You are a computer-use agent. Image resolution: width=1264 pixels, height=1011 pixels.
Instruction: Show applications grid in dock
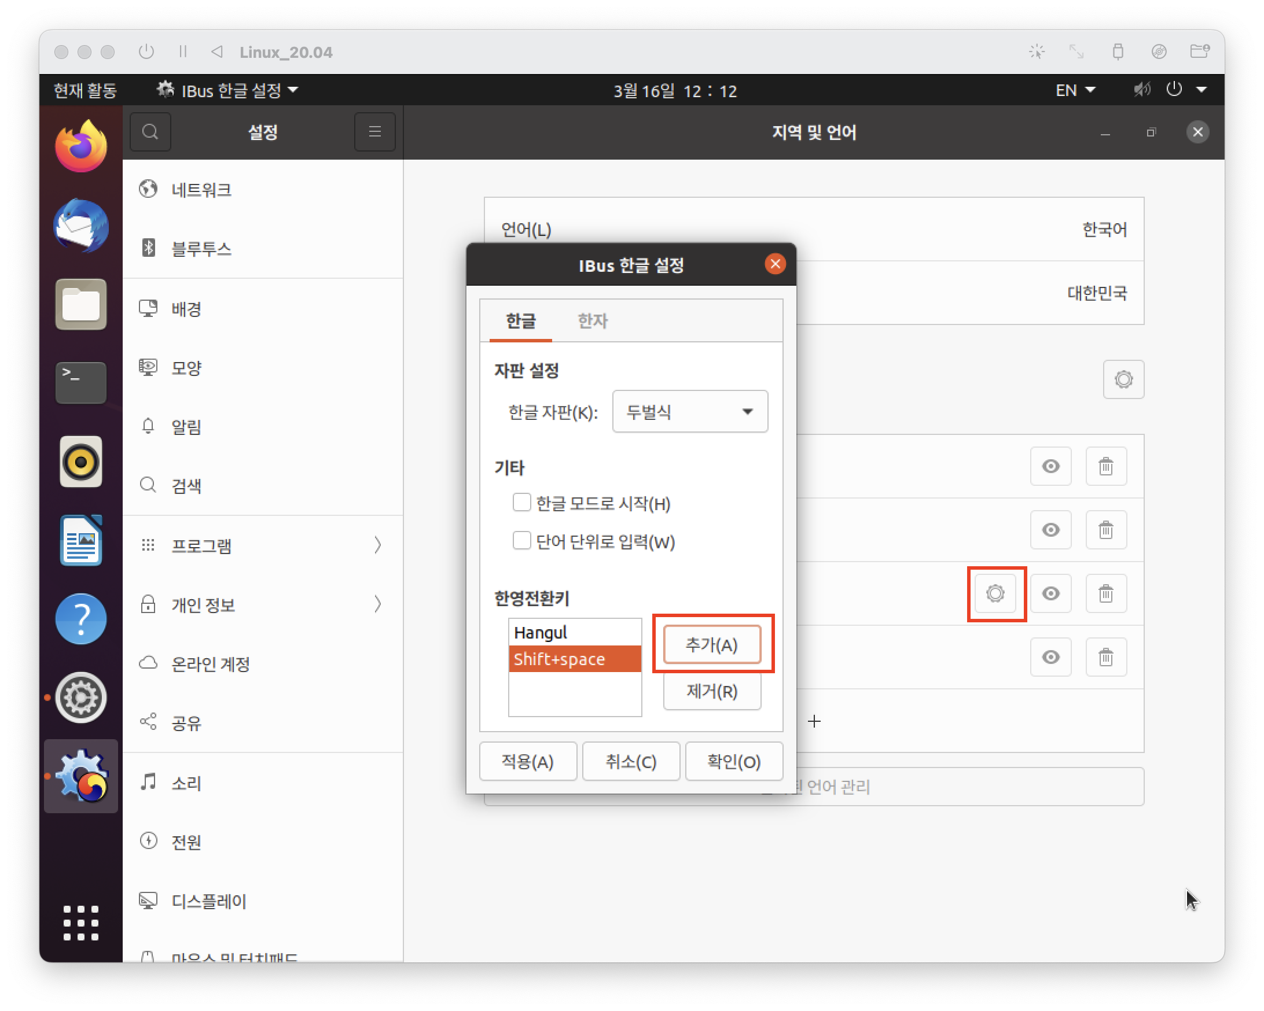coord(81,923)
